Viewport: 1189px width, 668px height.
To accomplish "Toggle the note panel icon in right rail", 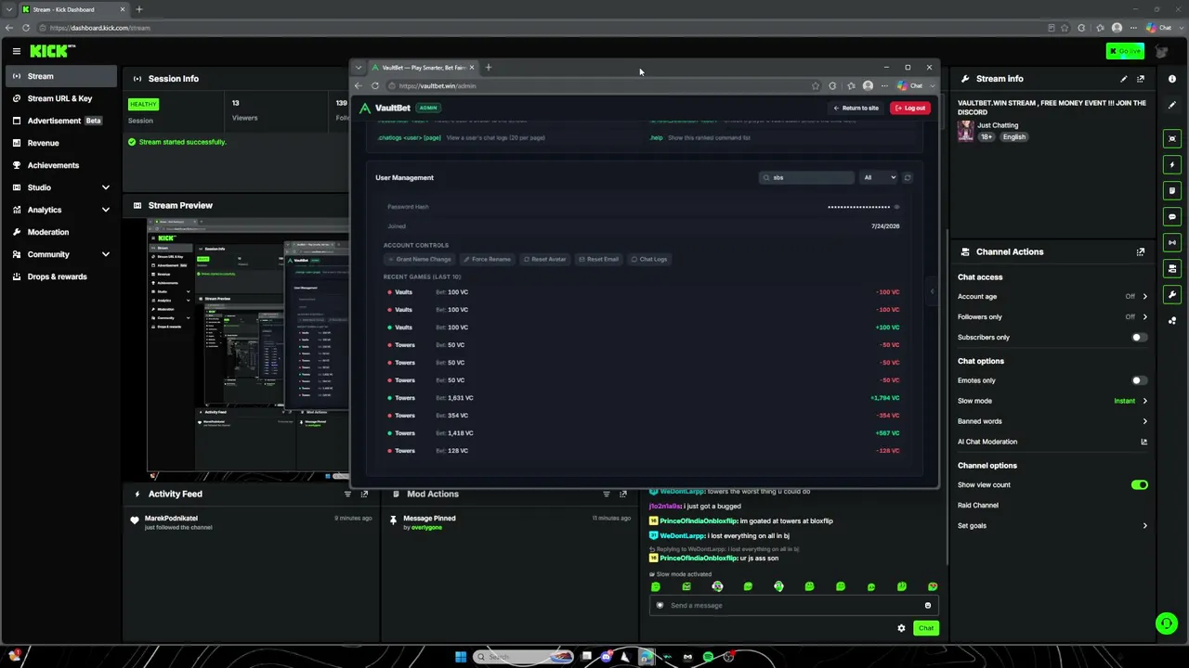I will point(1172,190).
